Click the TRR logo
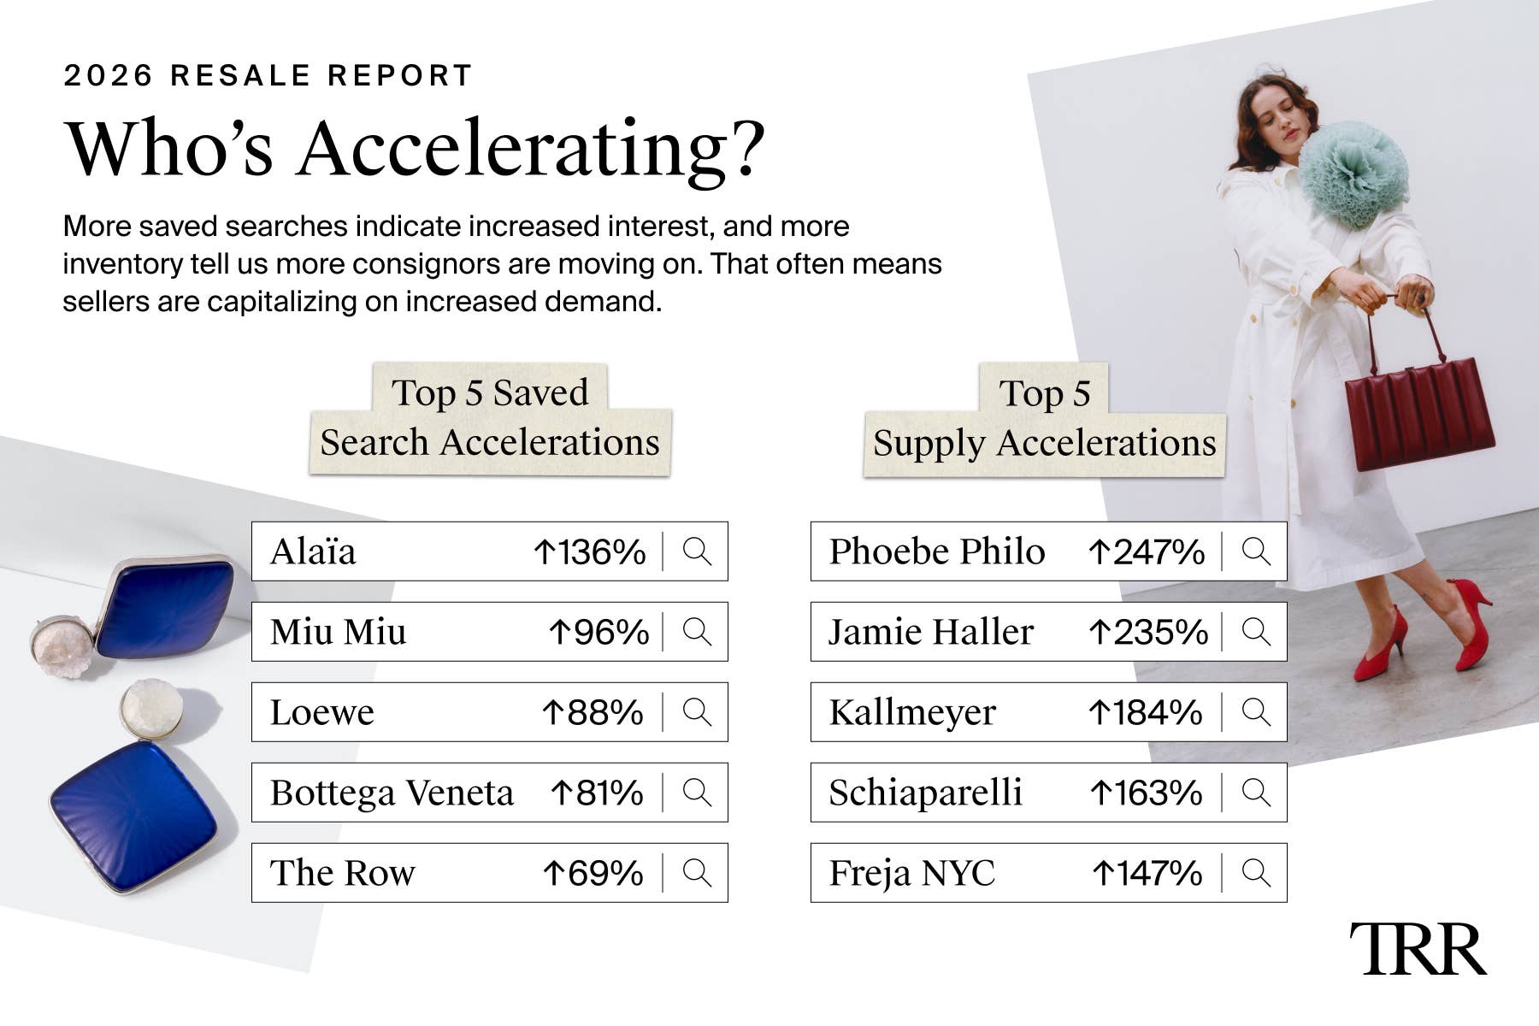Image resolution: width=1539 pixels, height=1026 pixels. 1418,949
